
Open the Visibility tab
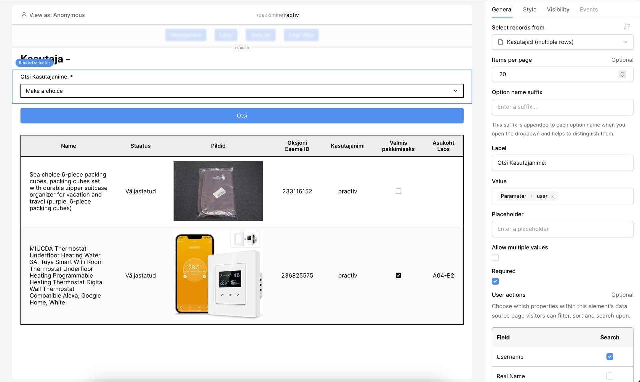[558, 10]
